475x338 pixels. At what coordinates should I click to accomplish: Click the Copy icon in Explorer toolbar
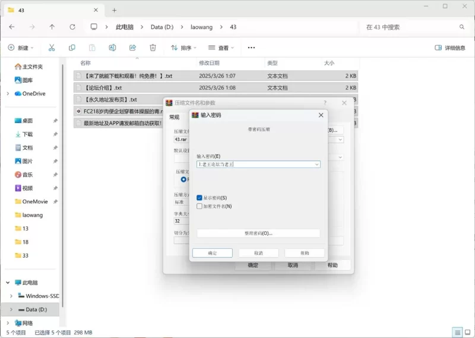pos(72,48)
